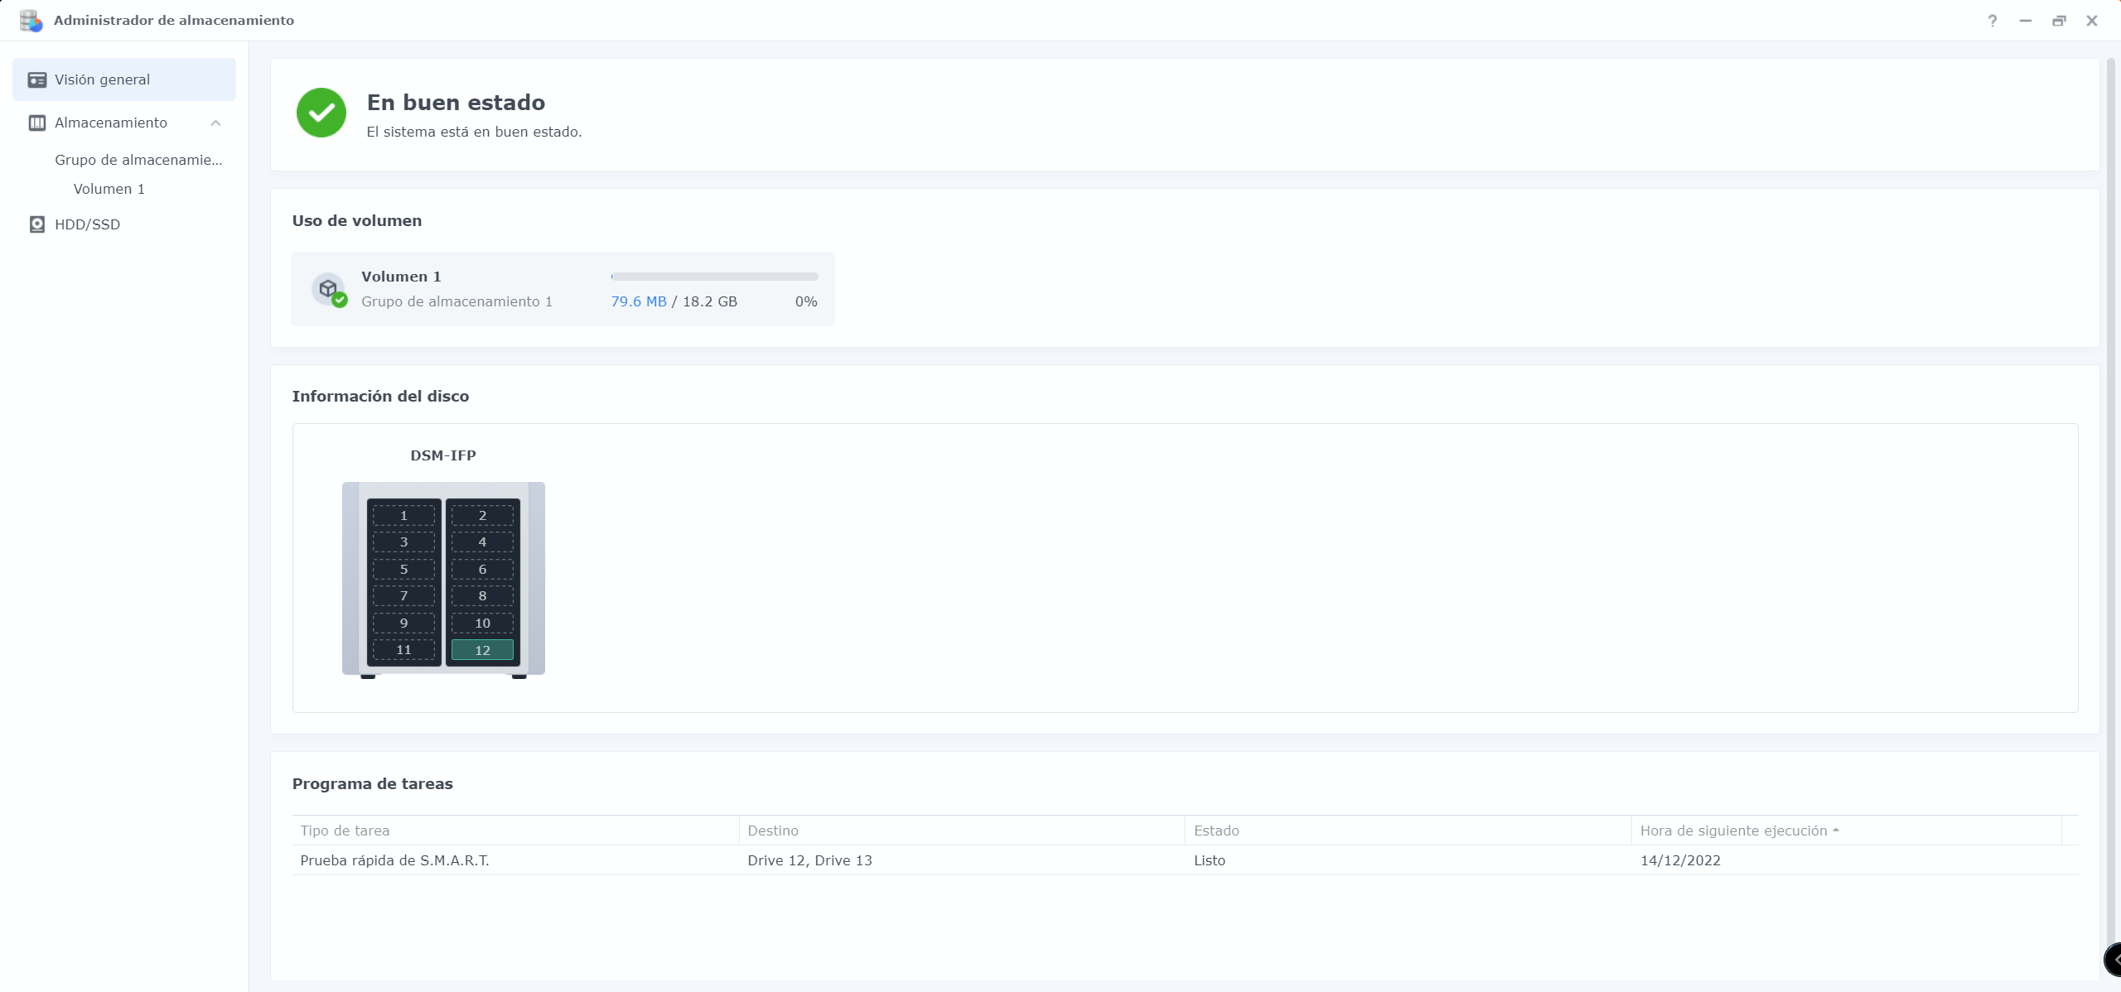Select empty drive bay 1
Viewport: 2121px width, 992px height.
[403, 515]
